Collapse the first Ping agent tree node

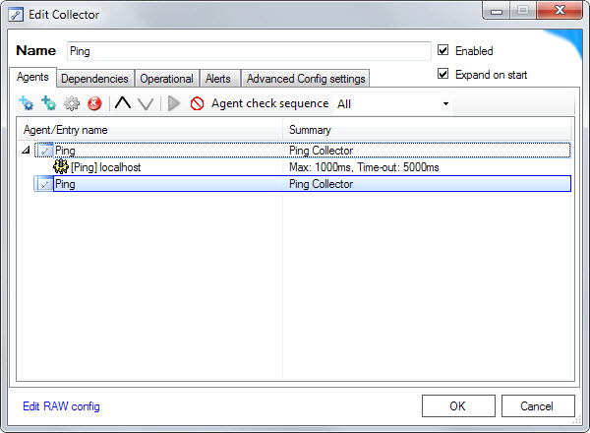(x=26, y=151)
